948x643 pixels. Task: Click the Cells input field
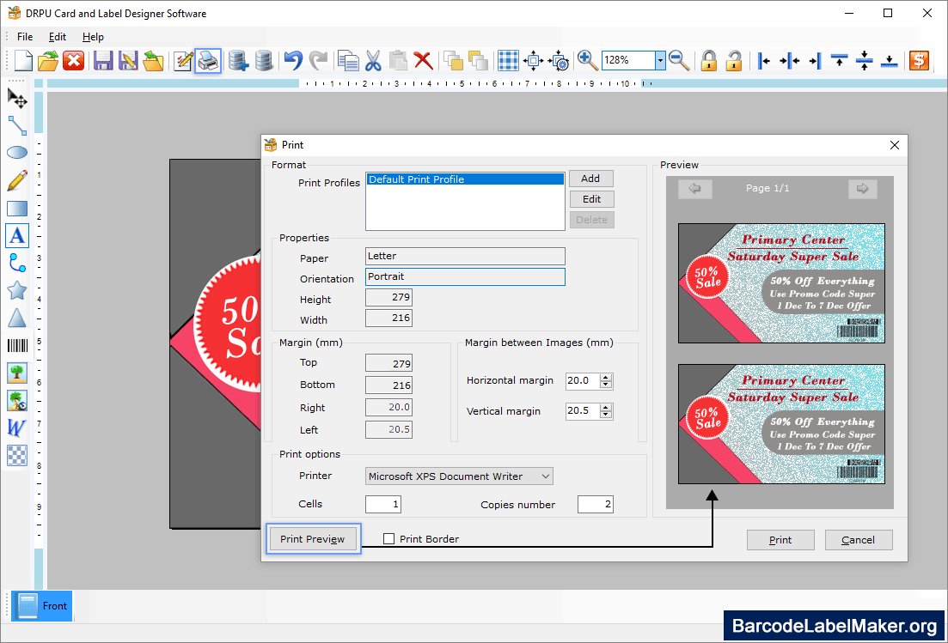383,504
